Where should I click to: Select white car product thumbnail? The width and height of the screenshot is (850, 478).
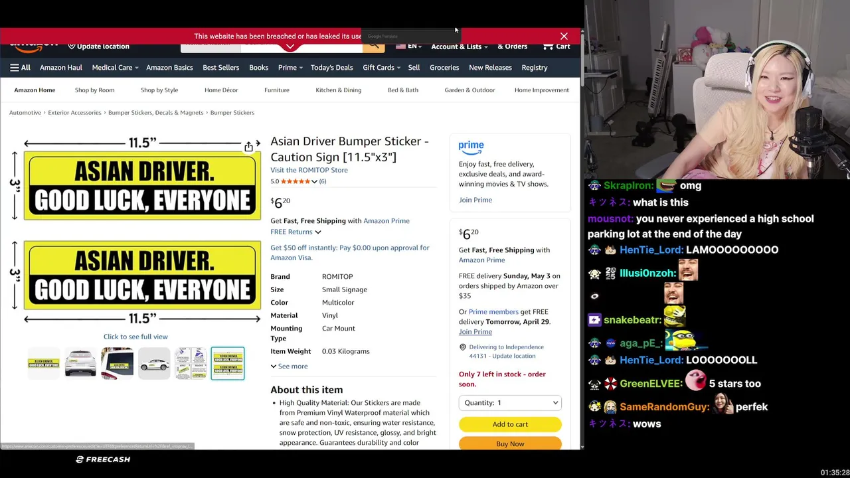point(80,363)
